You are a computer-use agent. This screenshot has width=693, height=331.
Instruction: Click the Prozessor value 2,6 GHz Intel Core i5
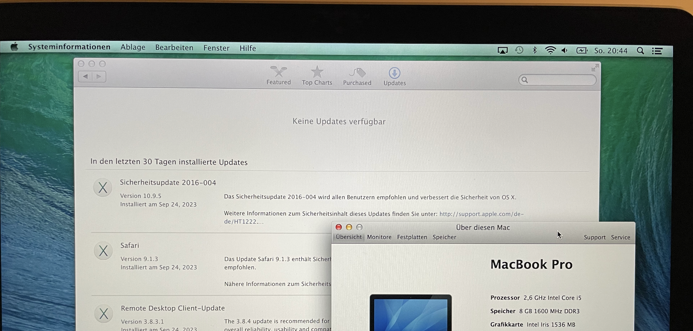click(x=552, y=298)
